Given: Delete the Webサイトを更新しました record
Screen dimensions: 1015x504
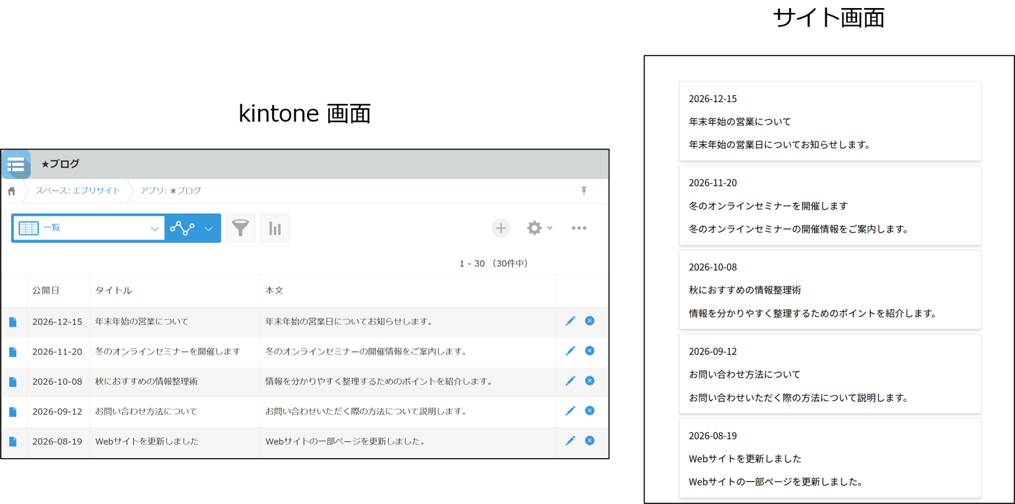Looking at the screenshot, I should 590,441.
